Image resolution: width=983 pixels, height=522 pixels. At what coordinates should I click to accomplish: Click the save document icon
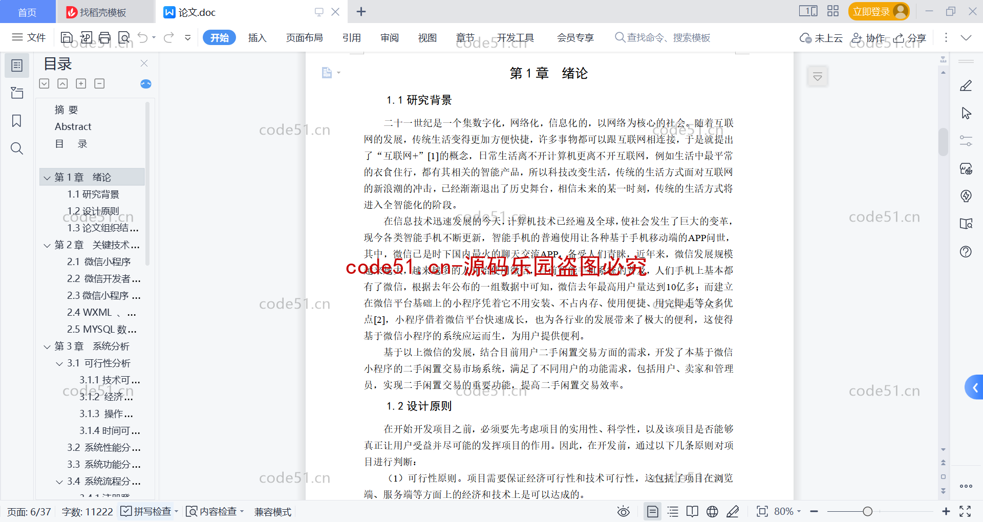coord(67,37)
